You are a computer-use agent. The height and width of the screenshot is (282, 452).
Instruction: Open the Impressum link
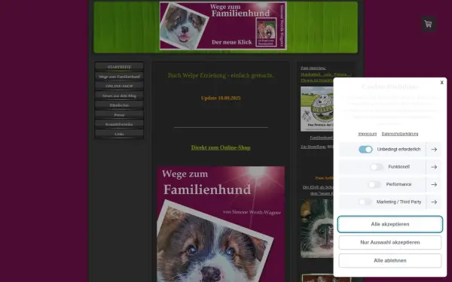[368, 134]
